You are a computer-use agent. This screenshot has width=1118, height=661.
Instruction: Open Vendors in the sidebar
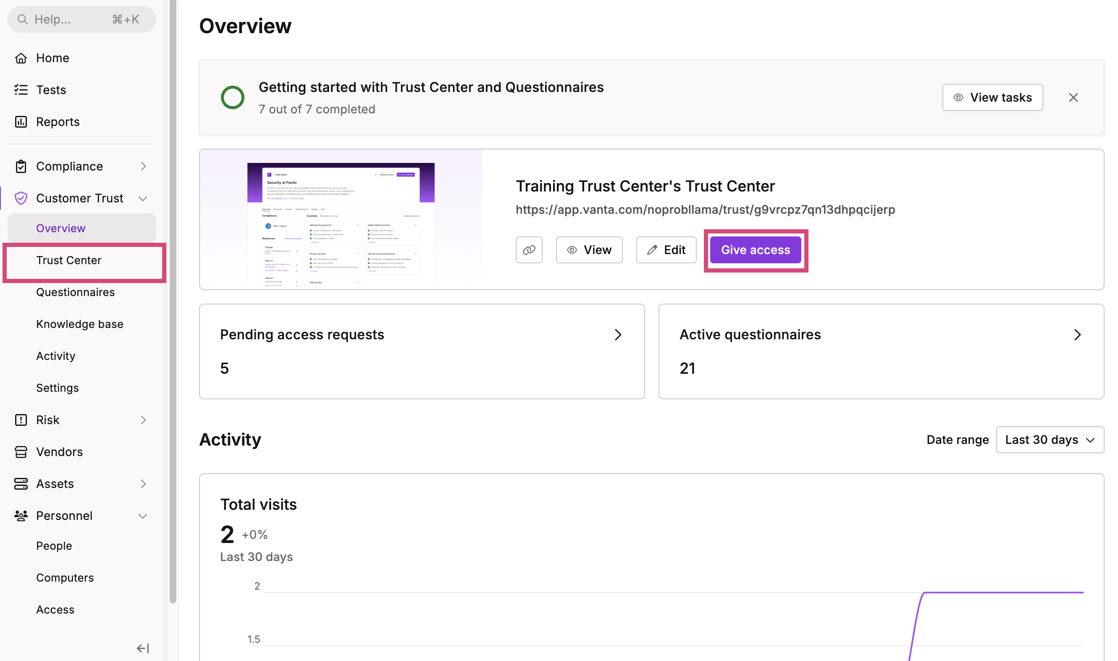(x=82, y=451)
